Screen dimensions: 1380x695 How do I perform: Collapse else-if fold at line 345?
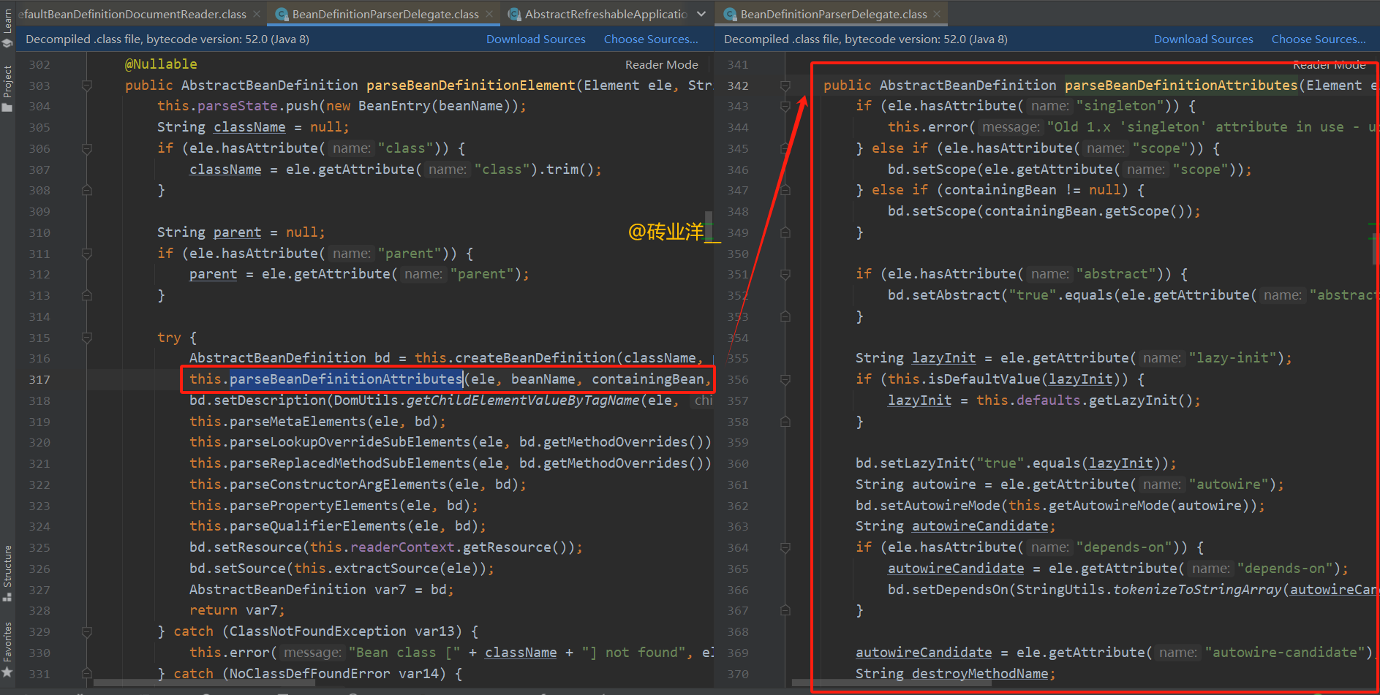click(785, 148)
